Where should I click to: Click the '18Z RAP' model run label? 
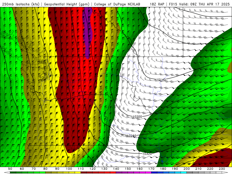(x=157, y=4)
